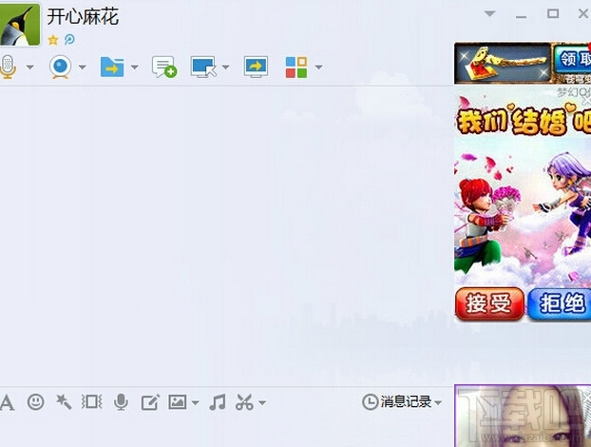Expand message history dropdown arrow
This screenshot has height=447, width=591.
click(438, 403)
